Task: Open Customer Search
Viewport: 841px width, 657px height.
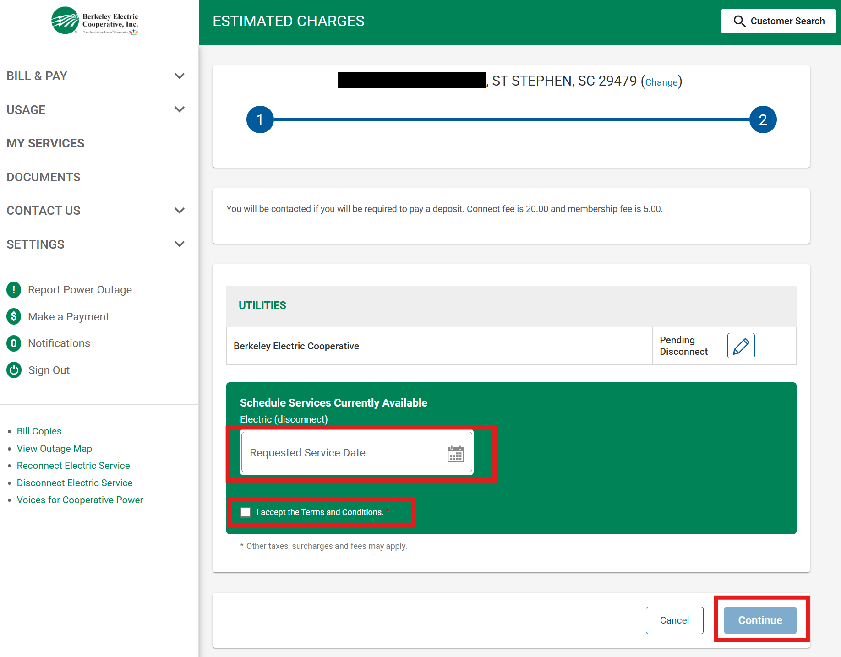Action: (x=778, y=21)
